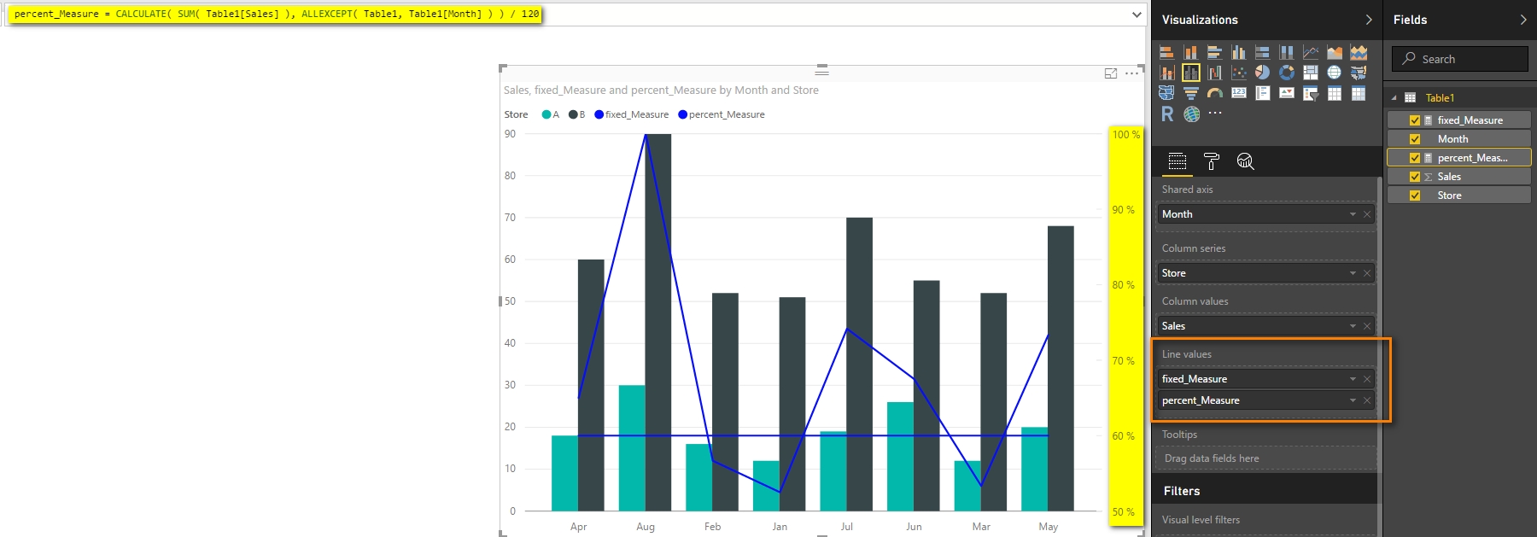
Task: Select the matrix visual
Action: point(1358,93)
